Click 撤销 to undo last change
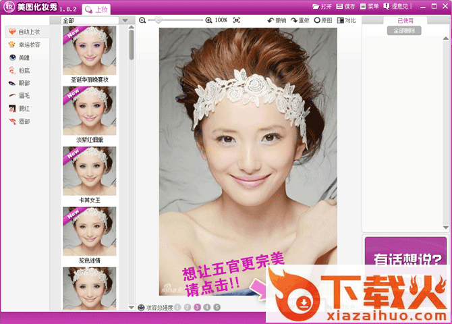 pyautogui.click(x=277, y=21)
